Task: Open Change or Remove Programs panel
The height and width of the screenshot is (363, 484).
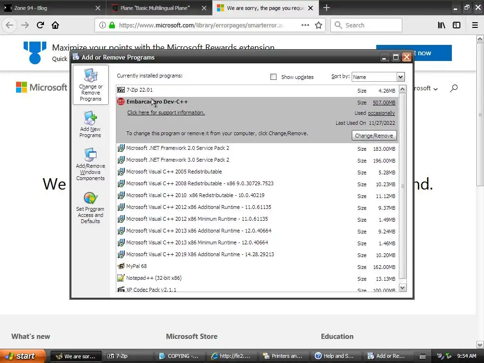Action: point(90,85)
